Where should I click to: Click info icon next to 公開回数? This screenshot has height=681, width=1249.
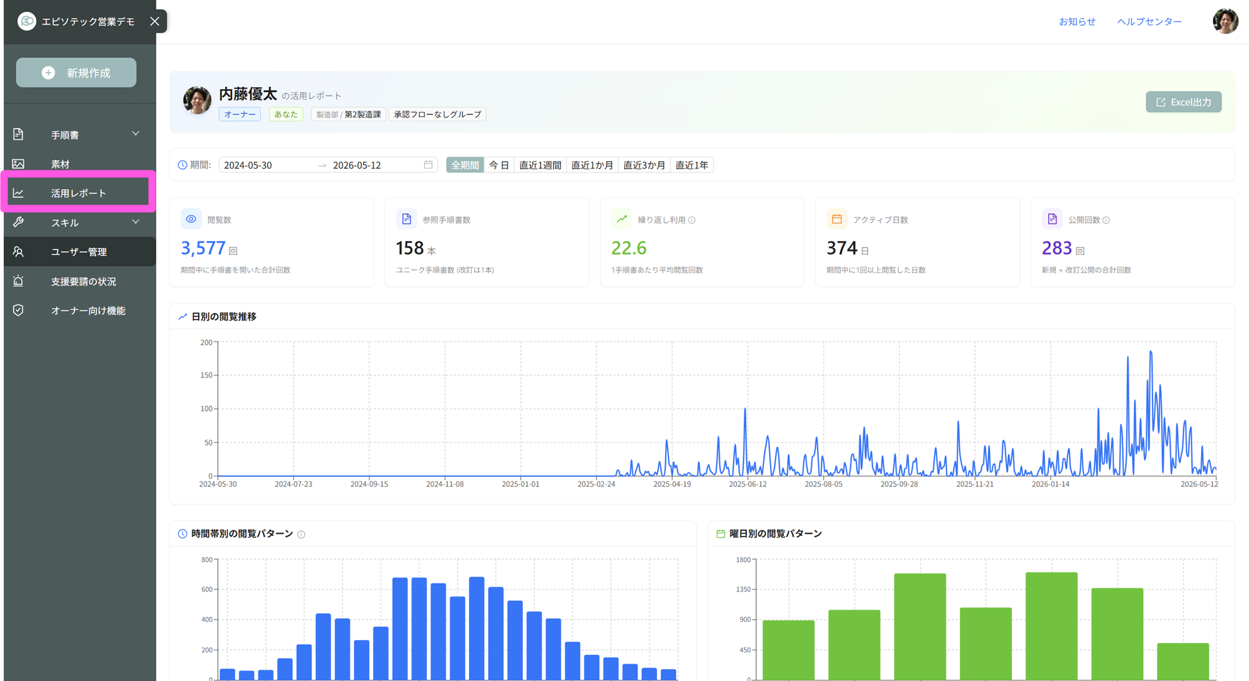coord(1106,220)
